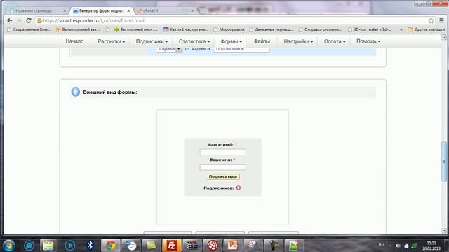
Task: Click the page vertical scrollbar thumb
Action: pos(444,162)
